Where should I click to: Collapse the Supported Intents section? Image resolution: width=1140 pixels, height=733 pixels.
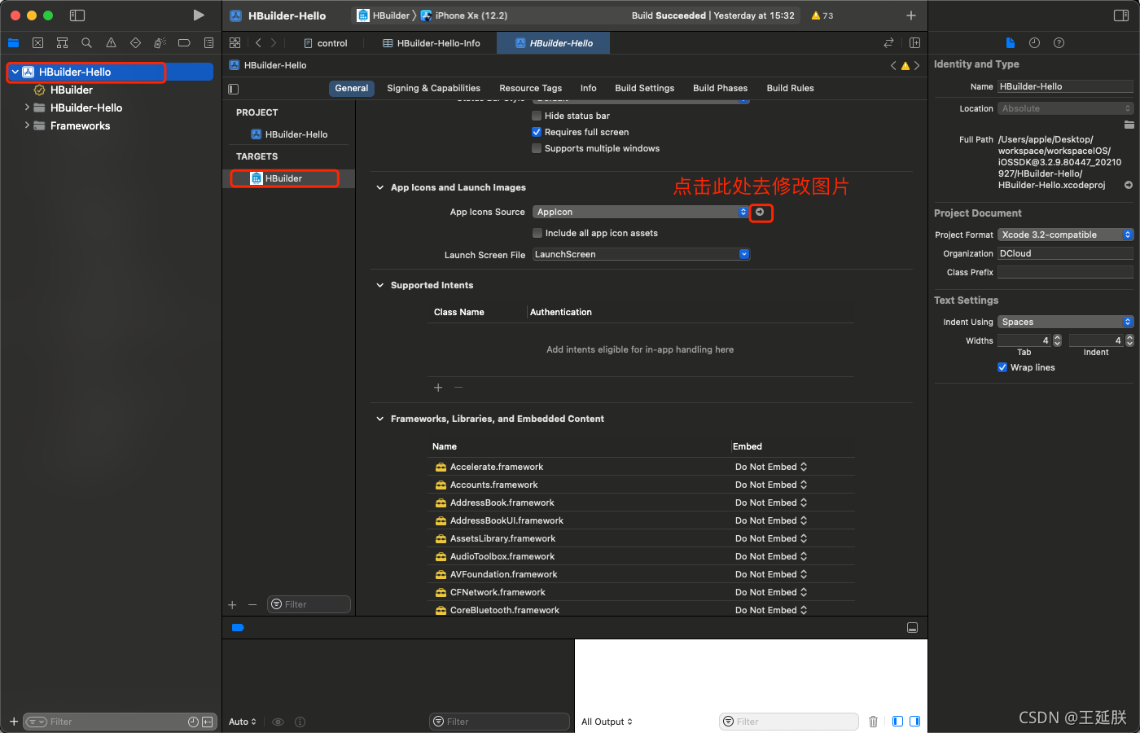[x=379, y=285]
